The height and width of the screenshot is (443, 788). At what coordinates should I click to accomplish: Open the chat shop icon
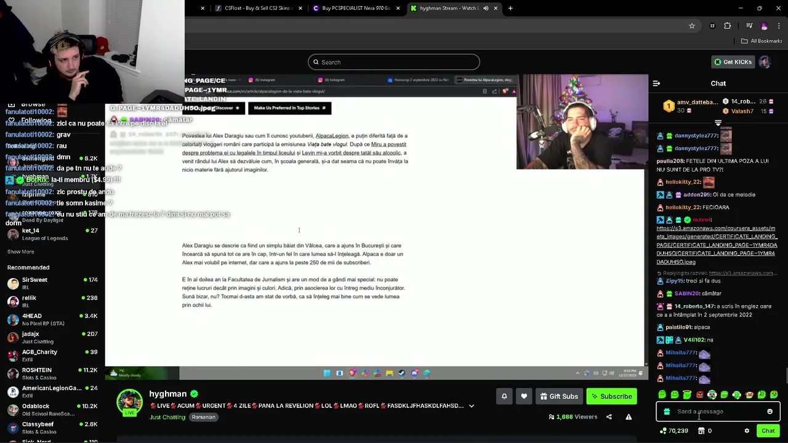701,431
